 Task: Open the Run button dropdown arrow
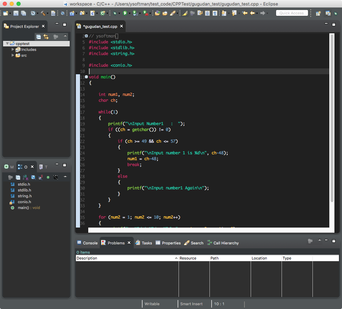click(x=129, y=13)
